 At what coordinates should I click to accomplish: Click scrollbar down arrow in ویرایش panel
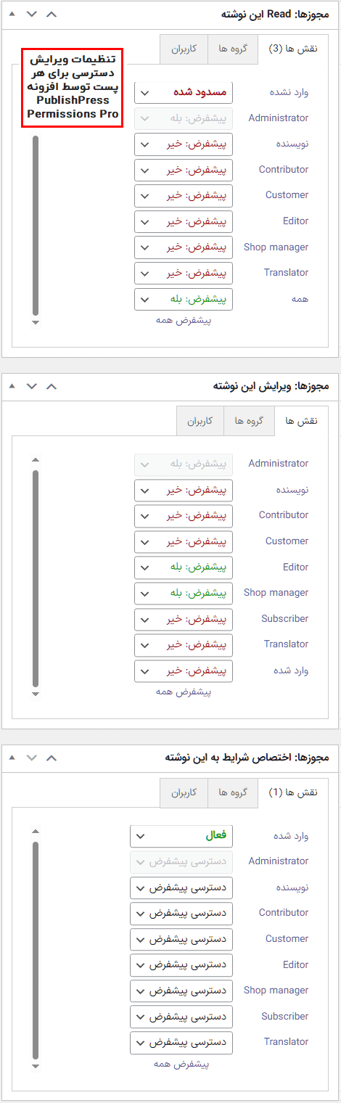coord(36,694)
